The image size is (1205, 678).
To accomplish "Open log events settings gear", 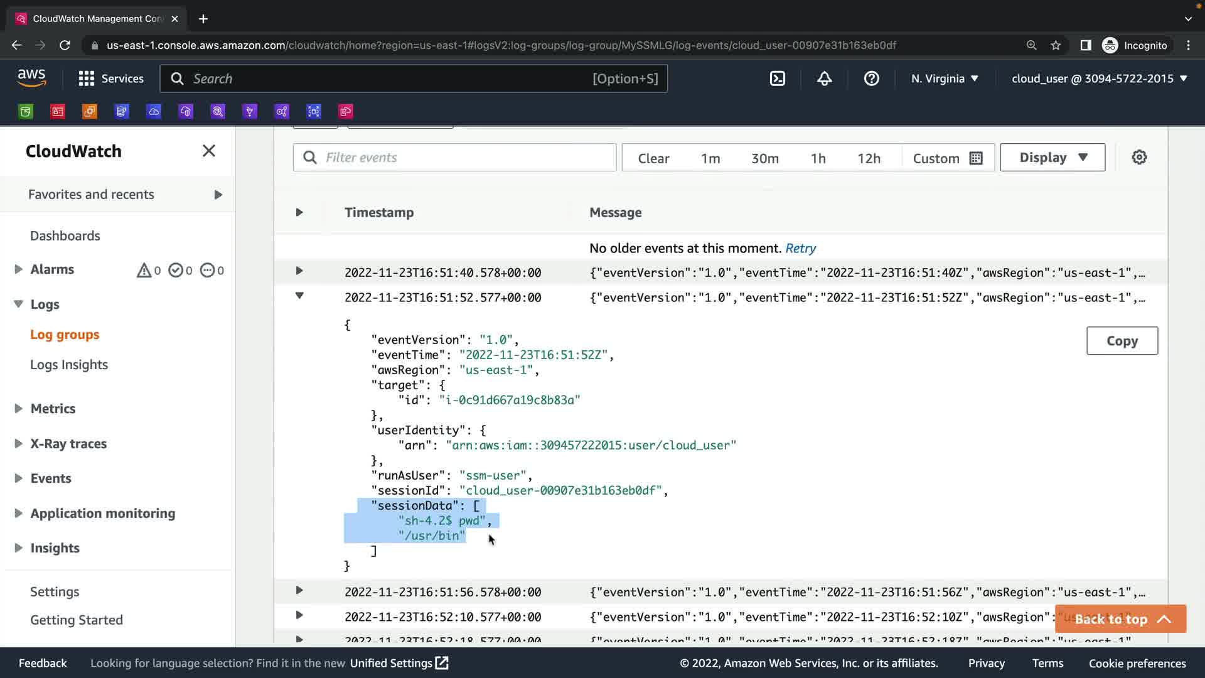I will coord(1139,158).
